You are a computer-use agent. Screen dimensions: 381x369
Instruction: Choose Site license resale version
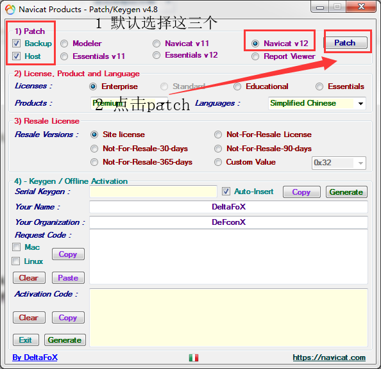(x=94, y=135)
